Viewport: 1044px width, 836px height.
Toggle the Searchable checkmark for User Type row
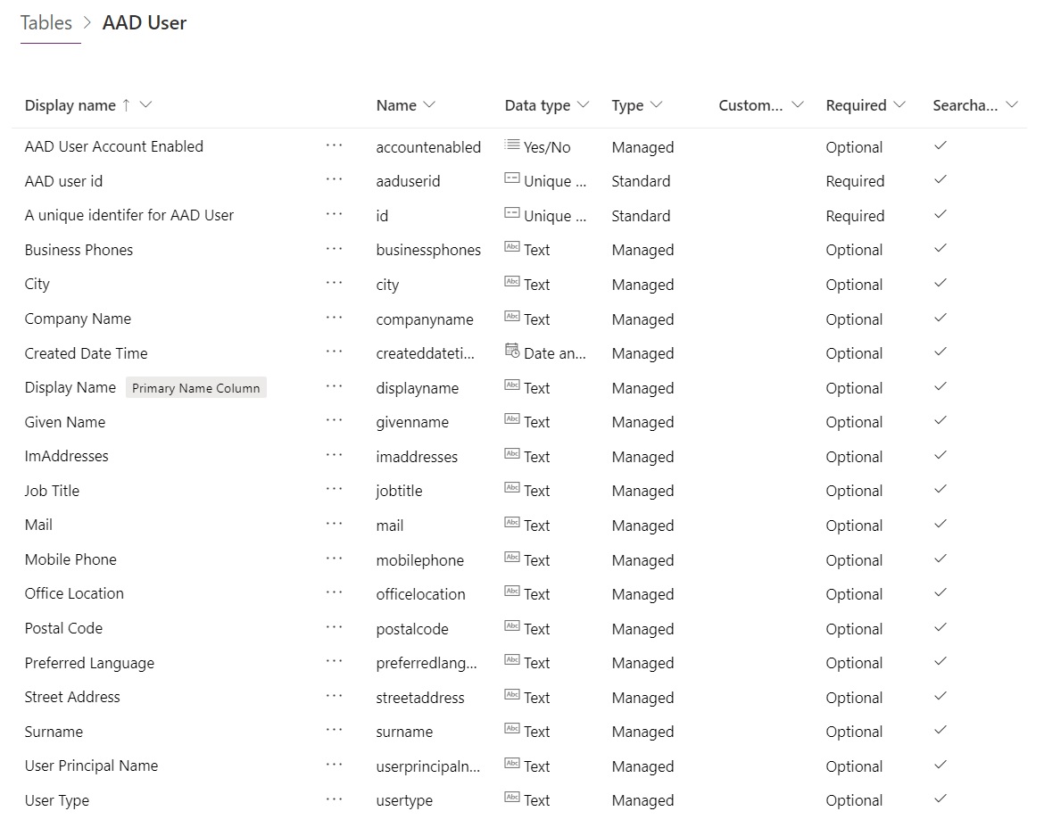(940, 800)
